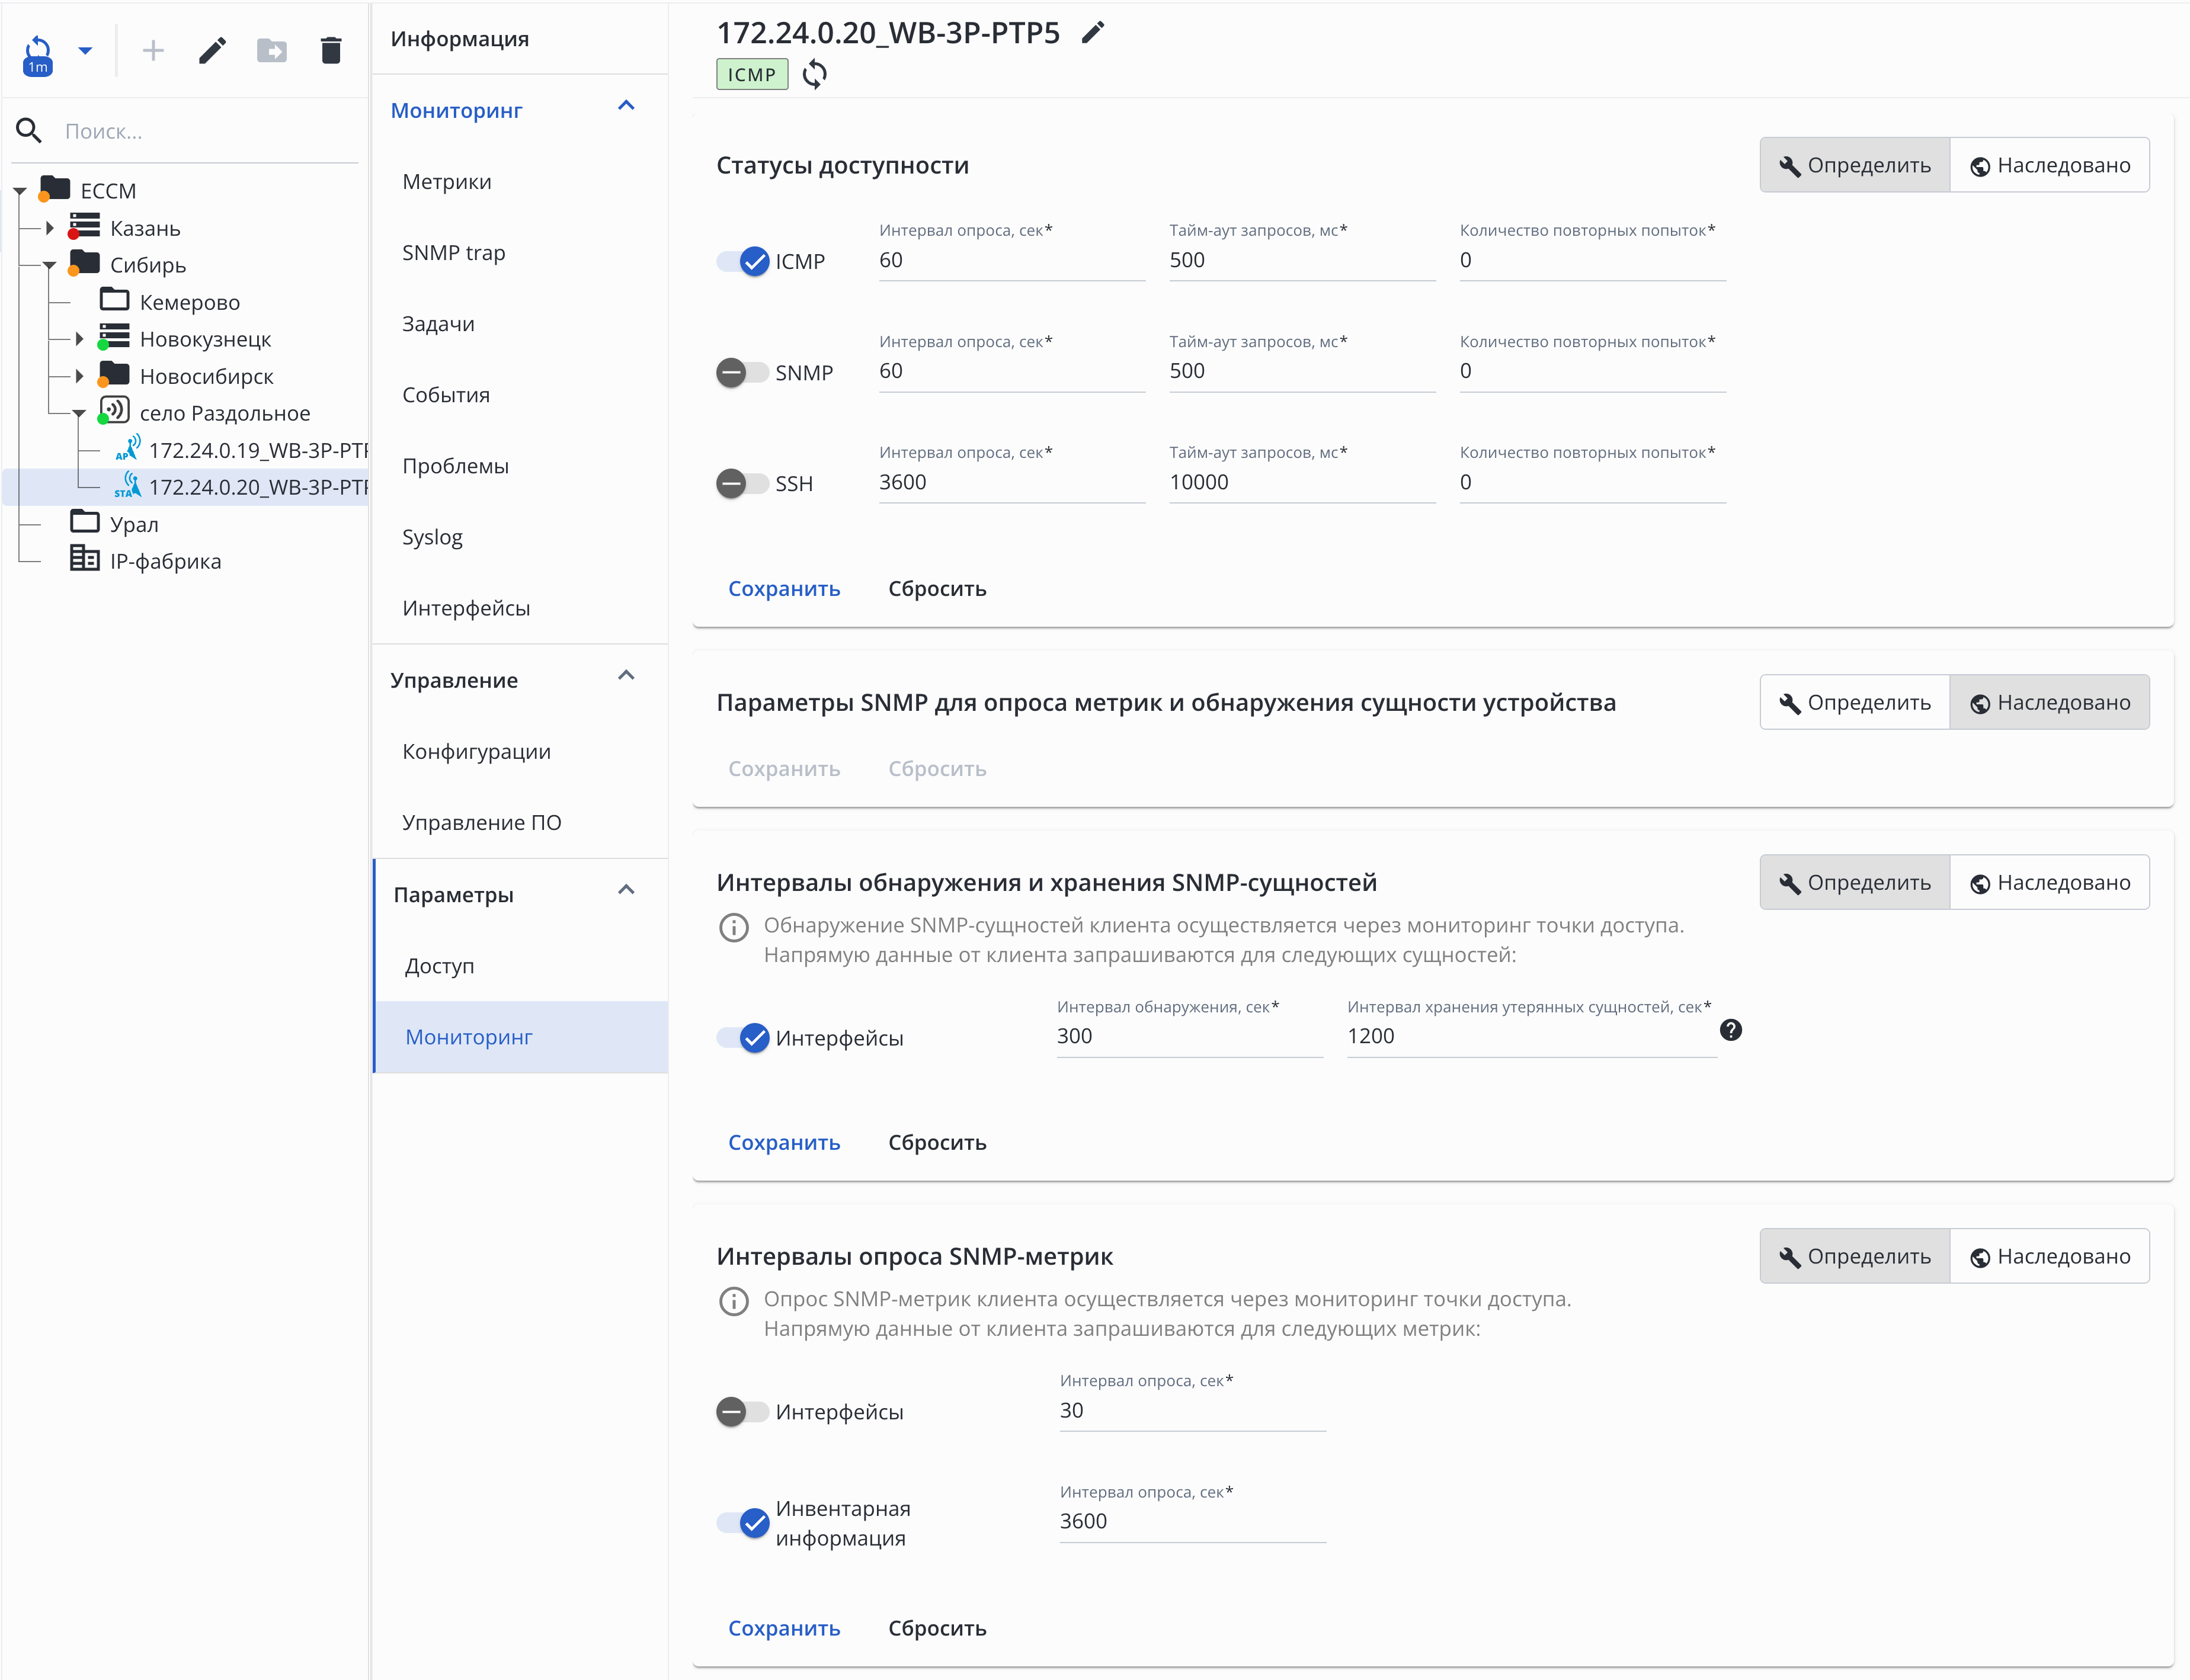This screenshot has height=1680, width=2190.
Task: Enable the SNMP availability toggle
Action: [743, 373]
